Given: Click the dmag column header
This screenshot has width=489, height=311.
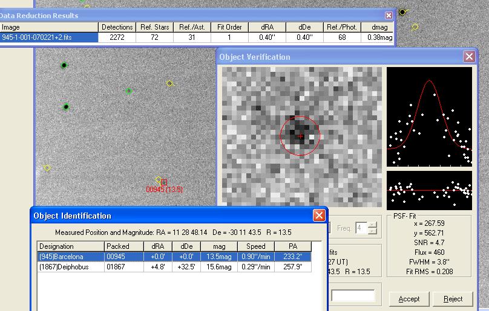Looking at the screenshot, I should pyautogui.click(x=378, y=27).
